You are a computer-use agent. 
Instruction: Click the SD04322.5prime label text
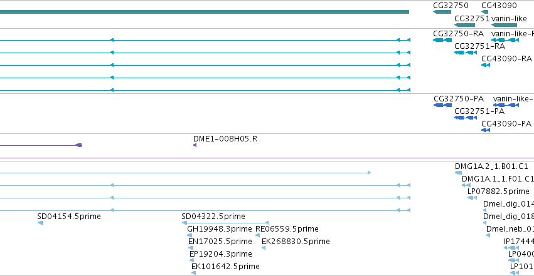click(x=213, y=217)
